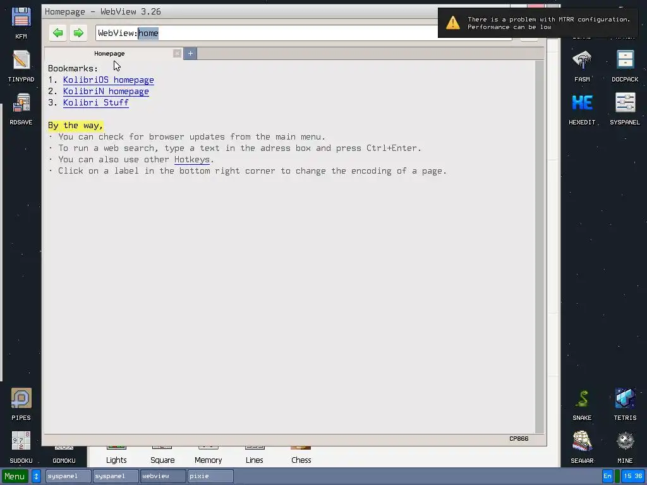The image size is (647, 485).
Task: Switch to webview in the taskbar
Action: (163, 476)
